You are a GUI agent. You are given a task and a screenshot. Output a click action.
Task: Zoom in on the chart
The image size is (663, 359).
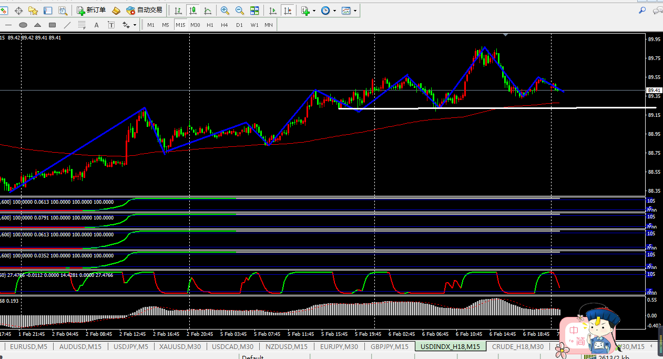point(225,11)
